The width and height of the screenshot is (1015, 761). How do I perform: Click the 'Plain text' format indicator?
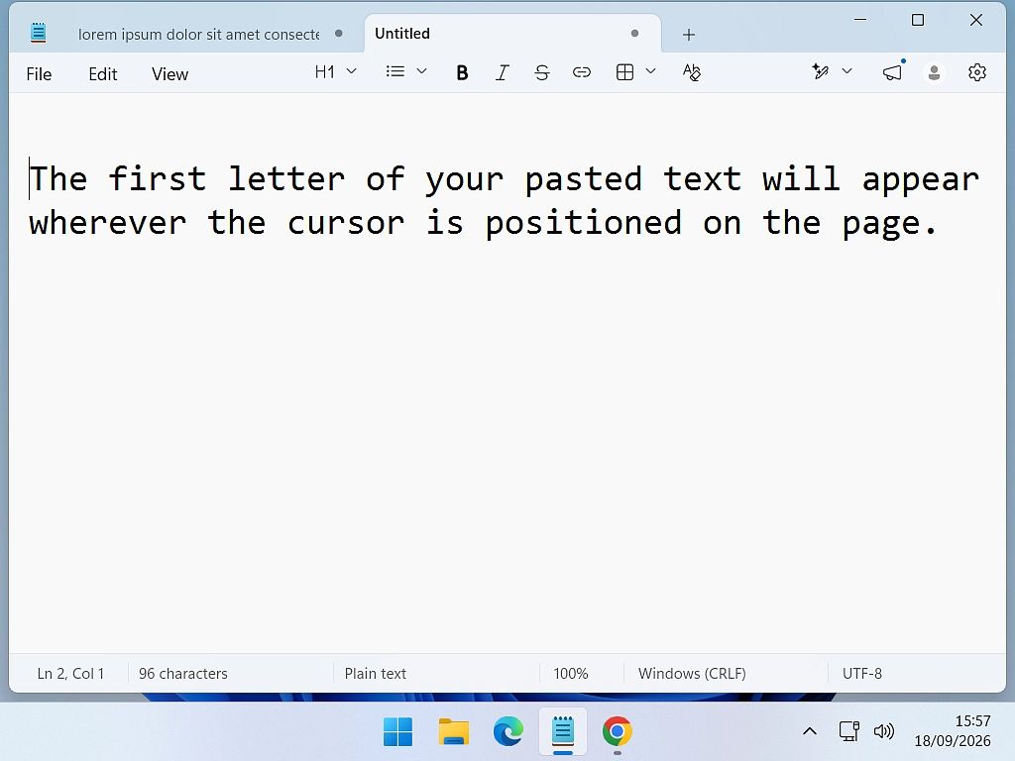(376, 674)
